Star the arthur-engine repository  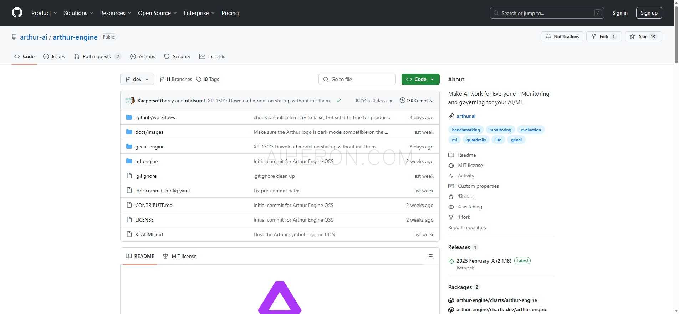(643, 36)
